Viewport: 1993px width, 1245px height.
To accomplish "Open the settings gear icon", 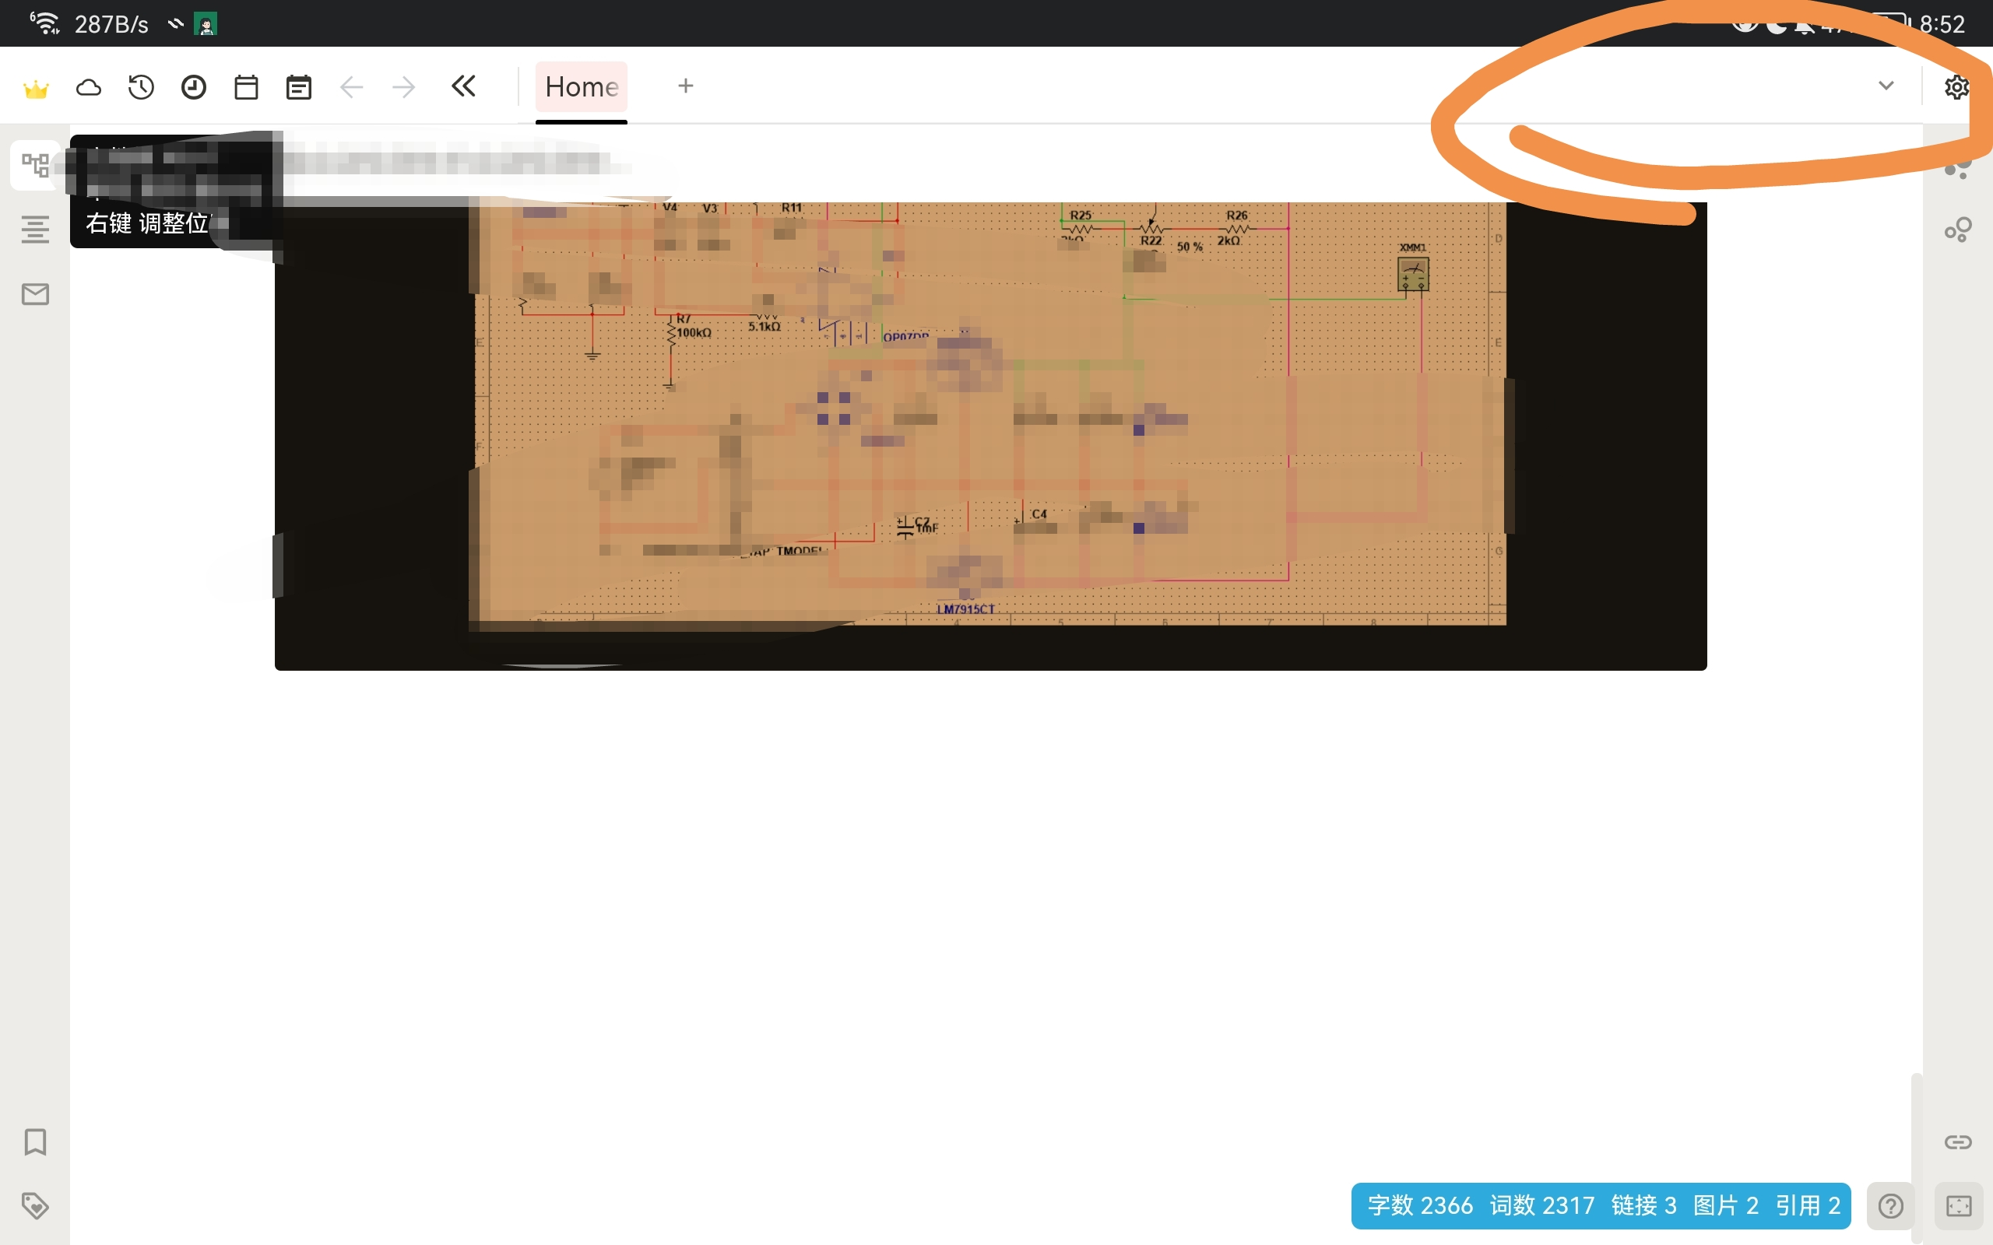I will pyautogui.click(x=1956, y=87).
